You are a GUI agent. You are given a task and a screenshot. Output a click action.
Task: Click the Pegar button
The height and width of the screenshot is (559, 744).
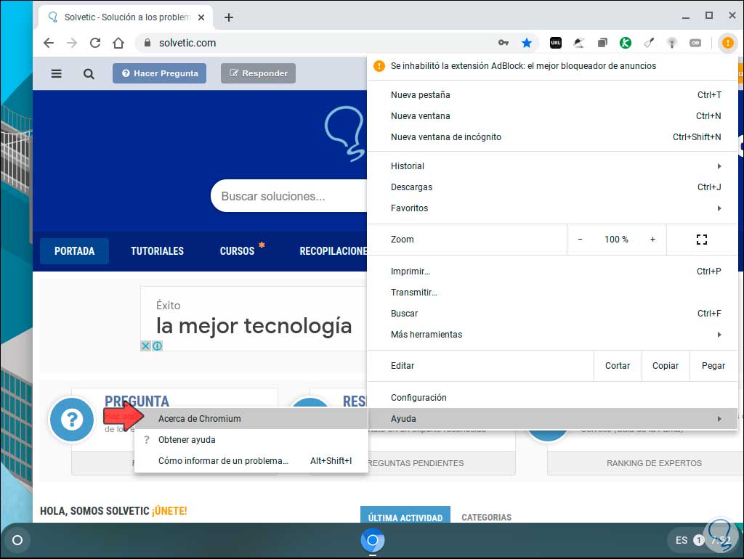pos(713,366)
